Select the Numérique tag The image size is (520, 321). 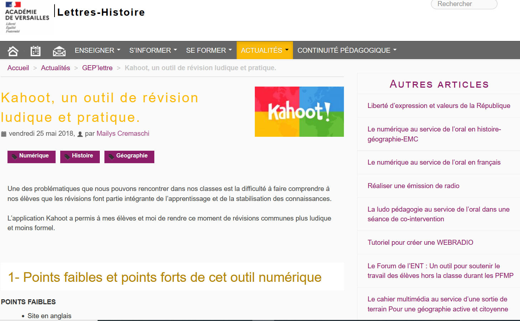point(31,156)
